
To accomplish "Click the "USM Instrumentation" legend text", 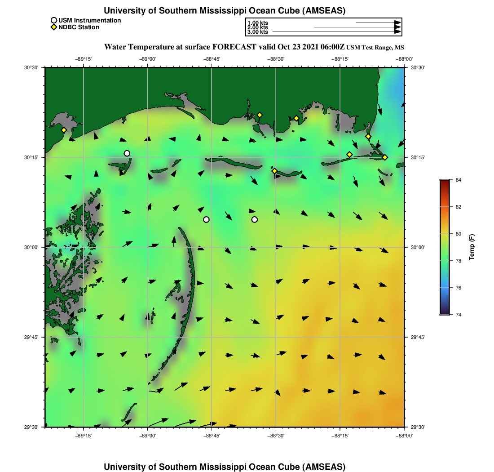I will point(89,20).
